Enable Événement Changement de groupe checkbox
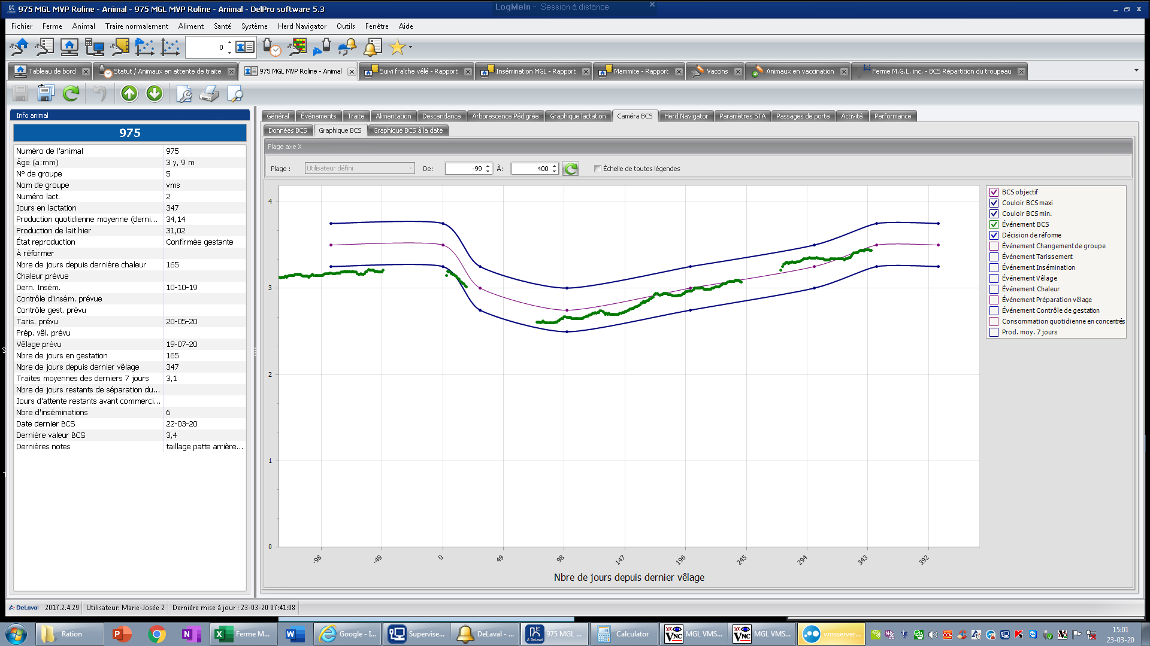1150x646 pixels. pyautogui.click(x=994, y=246)
